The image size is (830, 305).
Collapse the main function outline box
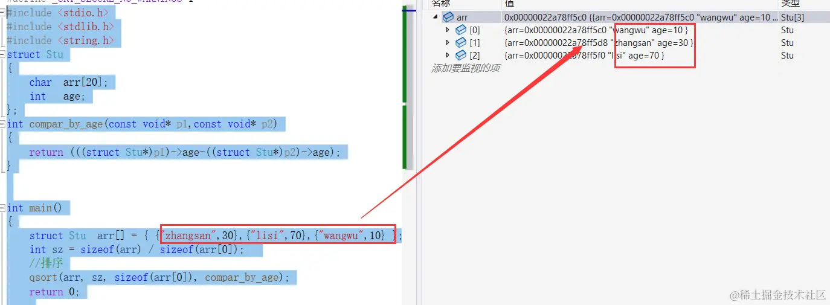(x=3, y=208)
